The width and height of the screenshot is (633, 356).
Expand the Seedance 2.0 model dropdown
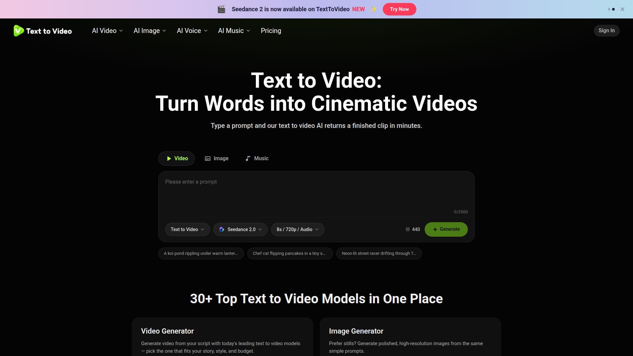(x=240, y=229)
